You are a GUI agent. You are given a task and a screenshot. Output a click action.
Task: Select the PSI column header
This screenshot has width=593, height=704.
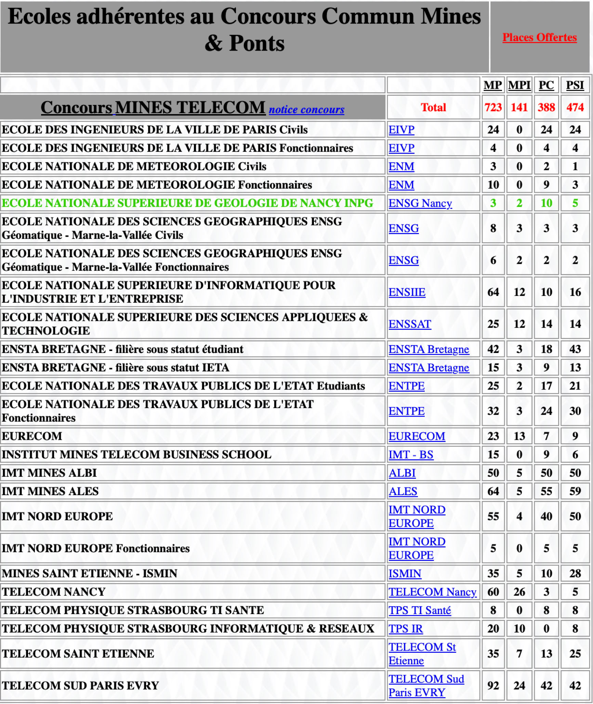[x=575, y=85]
